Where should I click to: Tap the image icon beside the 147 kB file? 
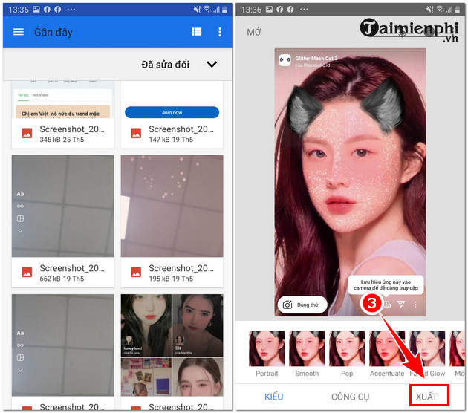(136, 134)
